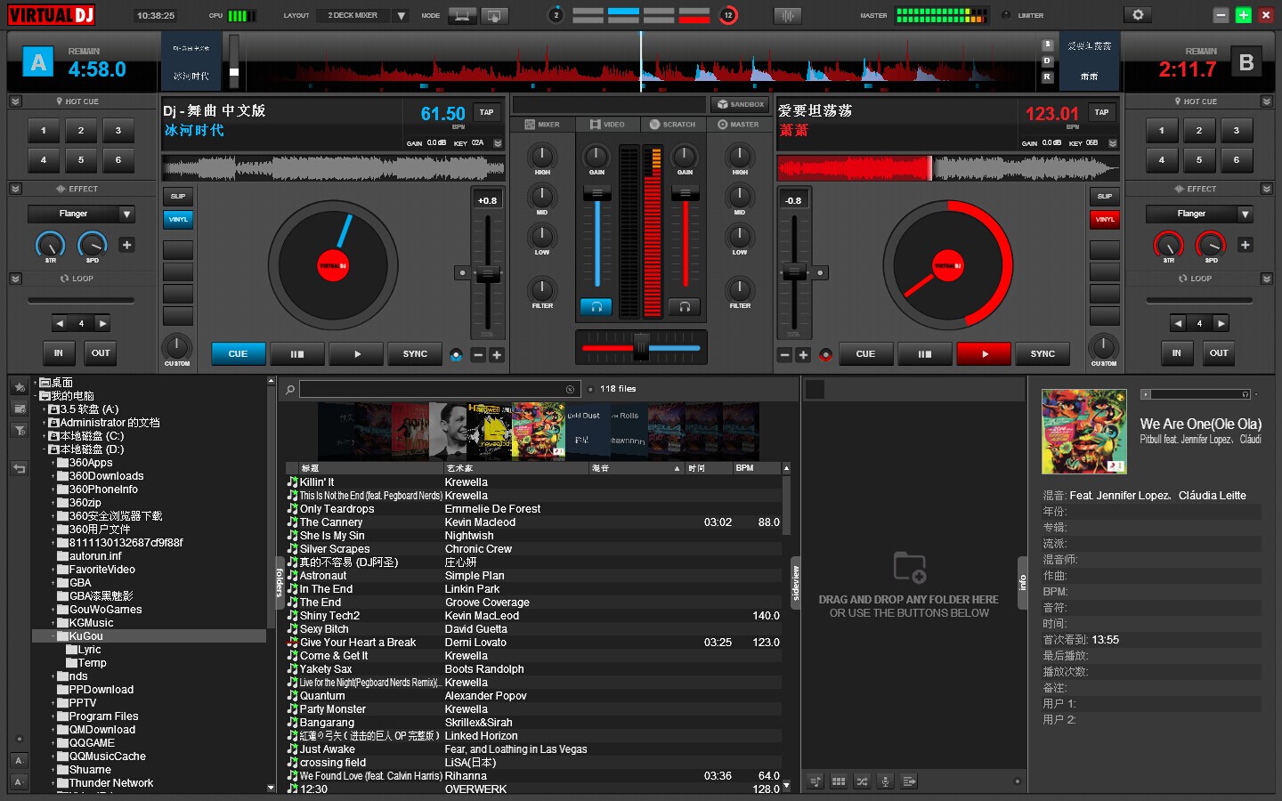Click hot cue 1 on deck A
The width and height of the screenshot is (1282, 801).
[x=43, y=131]
